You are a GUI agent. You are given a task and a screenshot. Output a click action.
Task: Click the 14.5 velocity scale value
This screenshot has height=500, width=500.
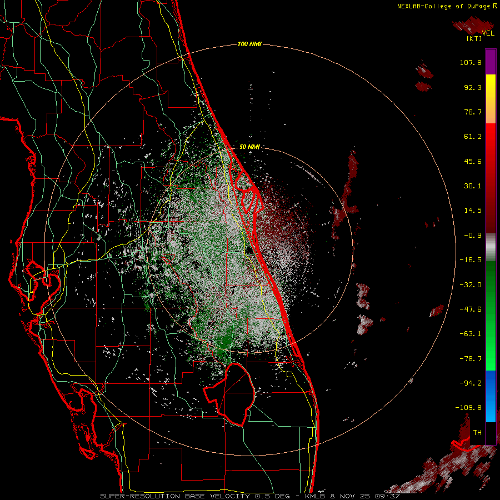(473, 211)
